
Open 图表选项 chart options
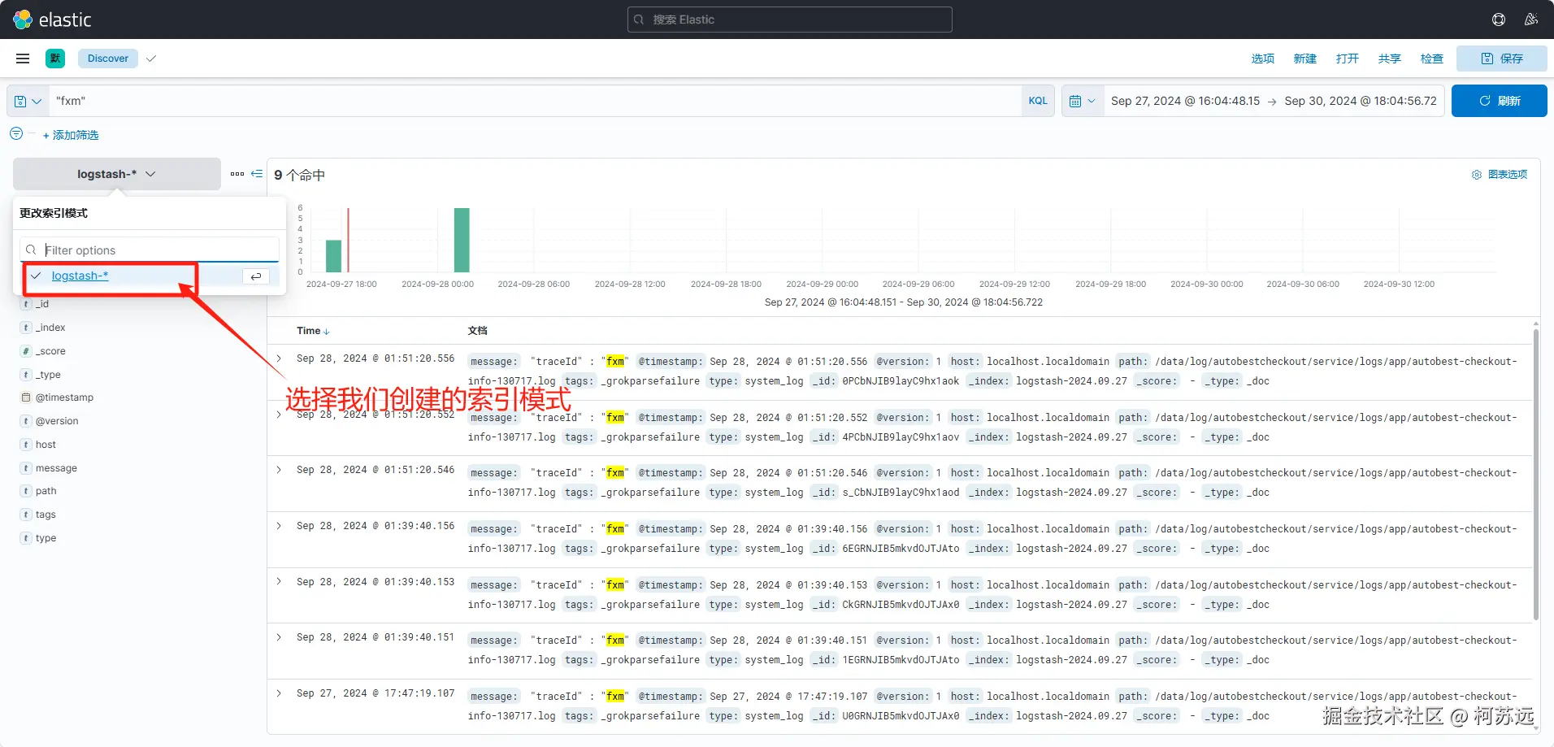click(1500, 175)
